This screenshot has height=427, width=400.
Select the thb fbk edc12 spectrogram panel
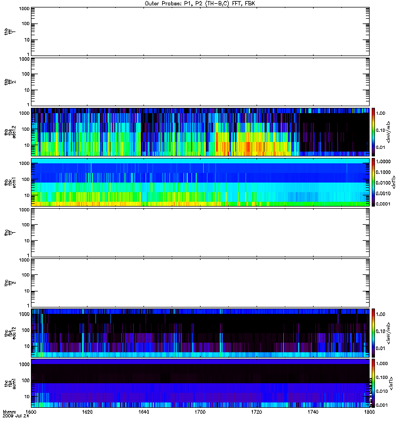click(x=201, y=132)
